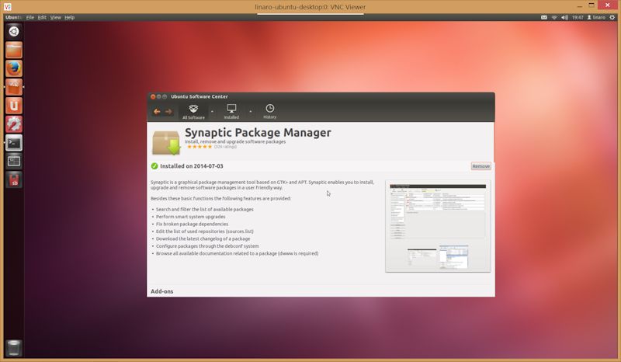
Task: Click "Perform smart system upgrades" bullet
Action: [x=190, y=217]
